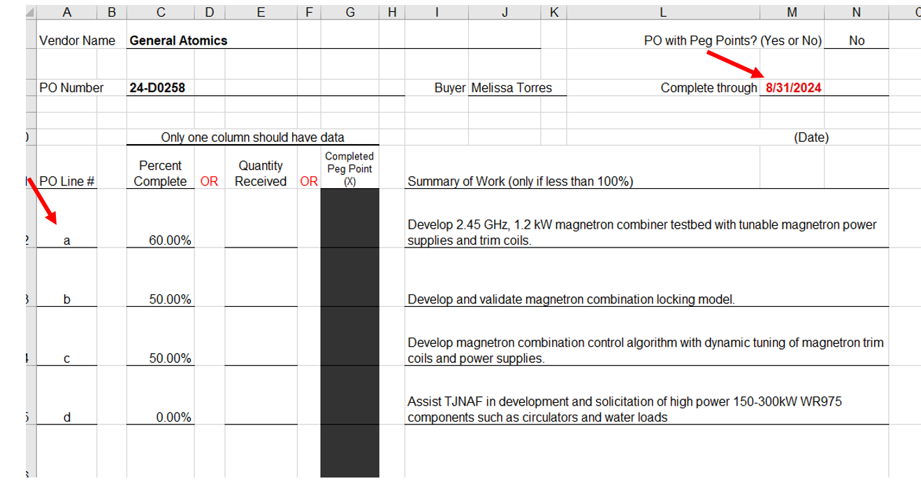Select the "General Atomics" vendor cell
The width and height of the screenshot is (921, 495).
[x=178, y=41]
